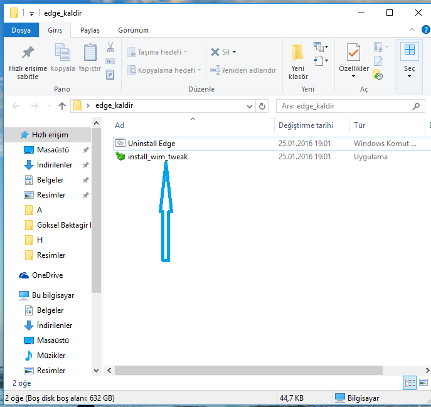Screen dimensions: 431x407
Task: Select the Uninstall Edge file
Action: pyautogui.click(x=151, y=144)
